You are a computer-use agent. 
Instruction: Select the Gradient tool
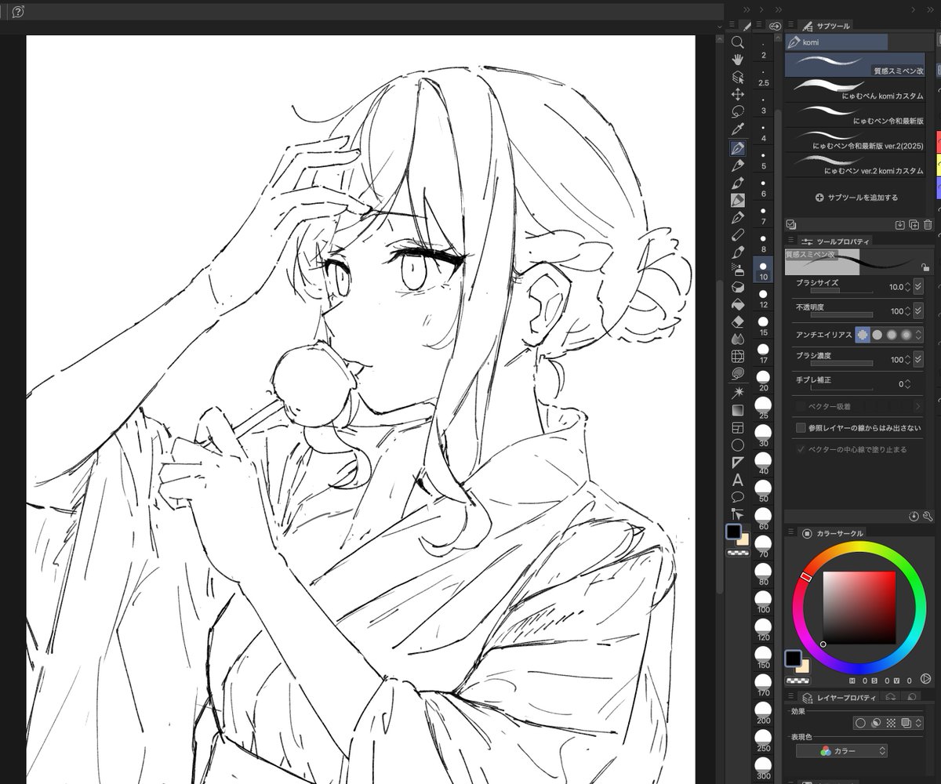pos(737,410)
